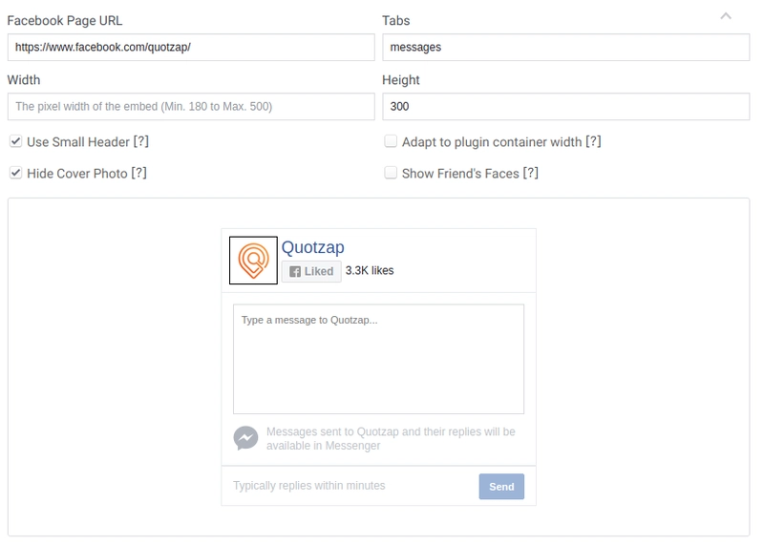Click the Facebook Page URL field
The height and width of the screenshot is (545, 764).
(191, 47)
